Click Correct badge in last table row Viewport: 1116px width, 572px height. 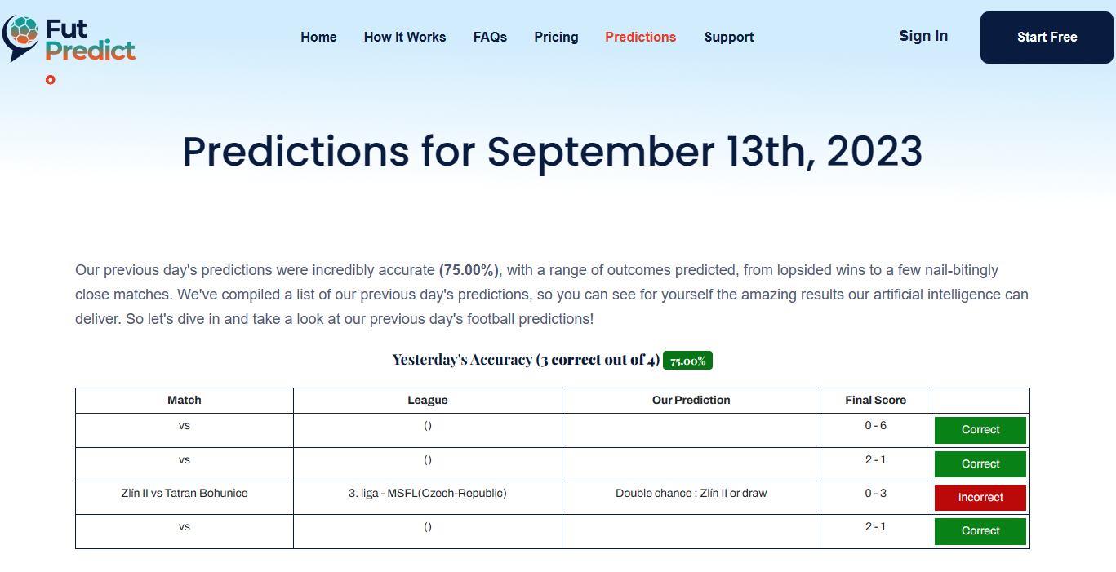(x=980, y=531)
